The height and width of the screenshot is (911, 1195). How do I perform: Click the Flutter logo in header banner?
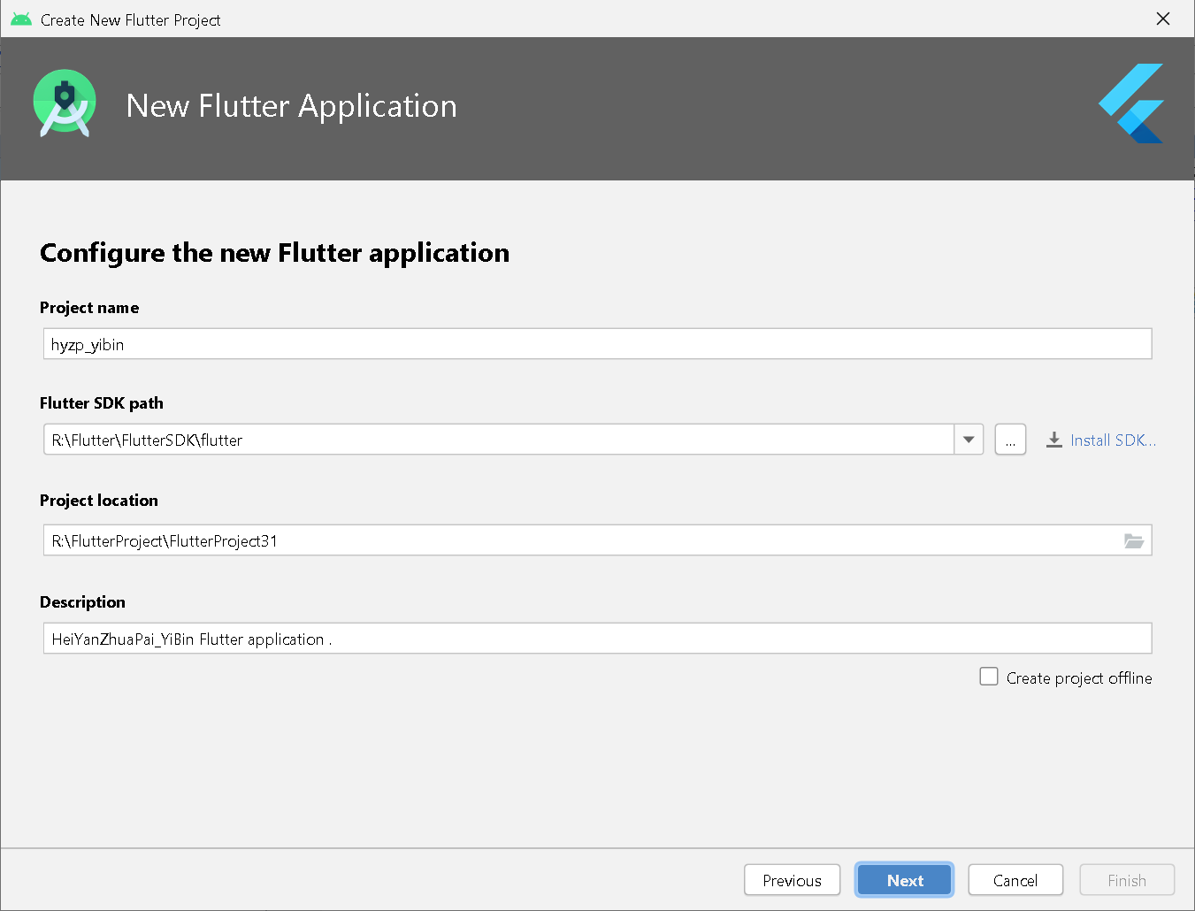click(x=1133, y=103)
